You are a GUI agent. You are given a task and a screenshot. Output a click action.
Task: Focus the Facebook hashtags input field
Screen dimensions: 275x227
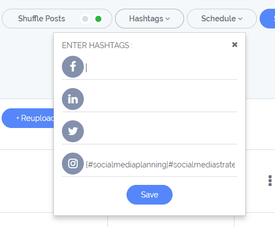(161, 68)
